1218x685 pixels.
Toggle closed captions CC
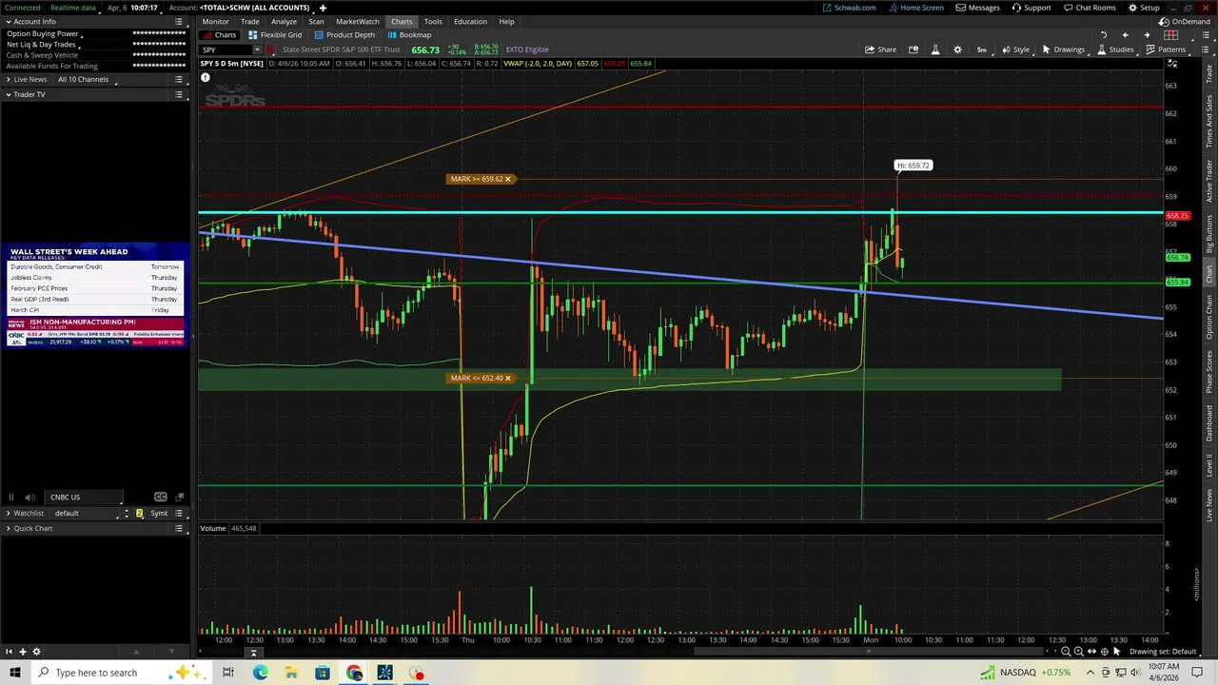point(160,497)
